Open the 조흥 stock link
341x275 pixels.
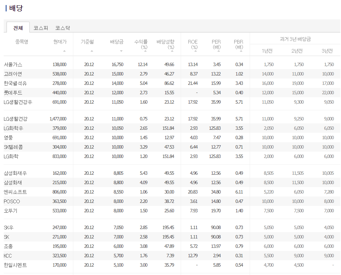(8, 246)
